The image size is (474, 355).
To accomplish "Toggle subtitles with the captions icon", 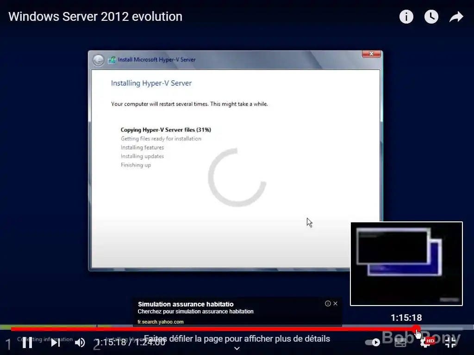I will pyautogui.click(x=400, y=343).
